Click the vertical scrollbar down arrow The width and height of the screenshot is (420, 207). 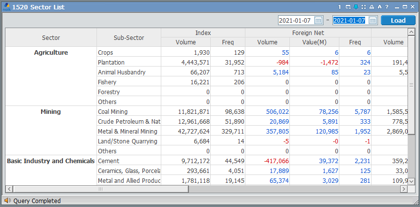coord(411,180)
